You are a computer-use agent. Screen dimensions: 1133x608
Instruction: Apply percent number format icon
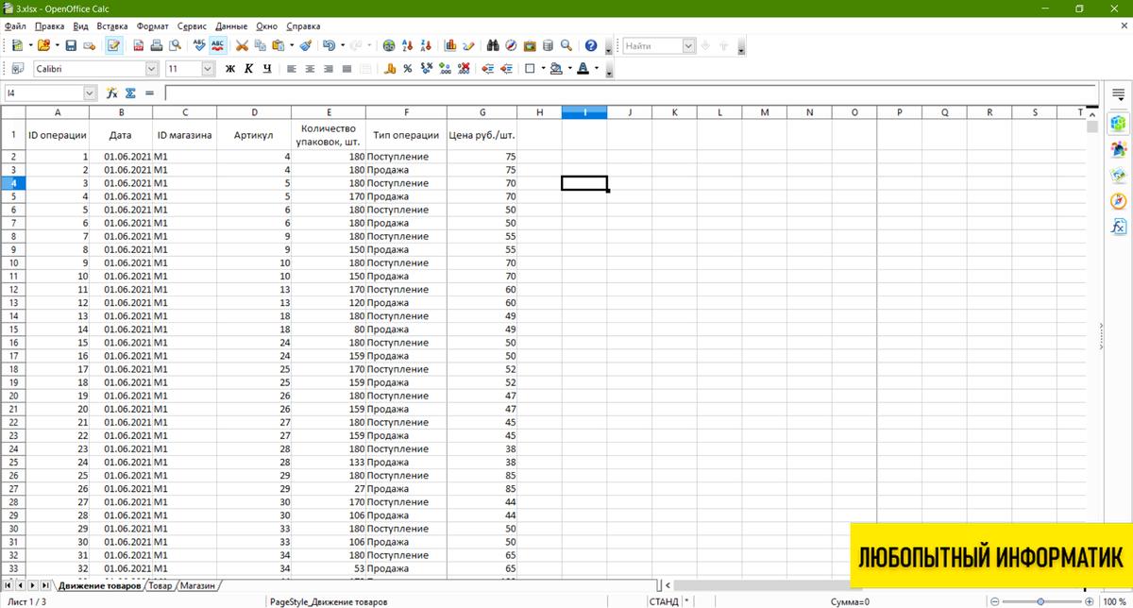point(407,69)
